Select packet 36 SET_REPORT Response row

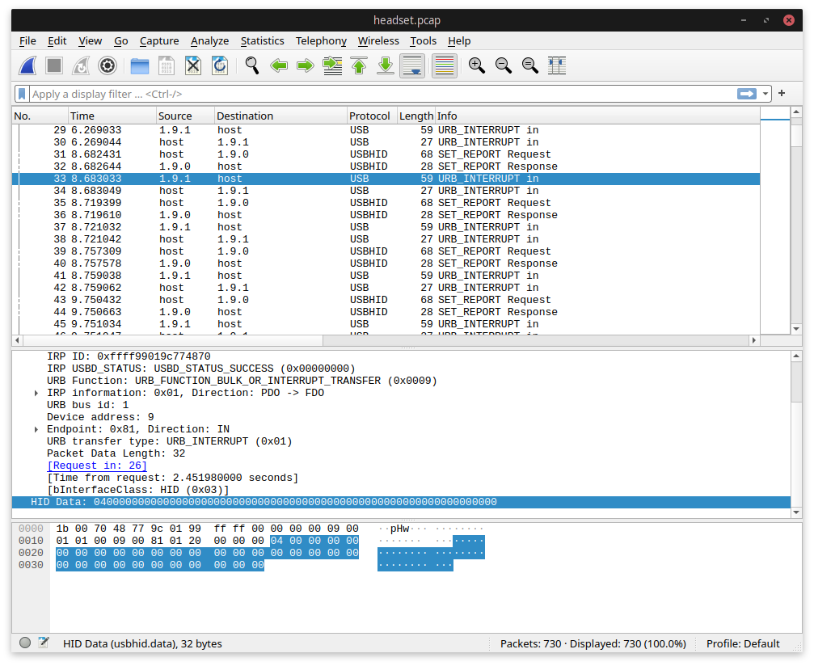coord(386,215)
